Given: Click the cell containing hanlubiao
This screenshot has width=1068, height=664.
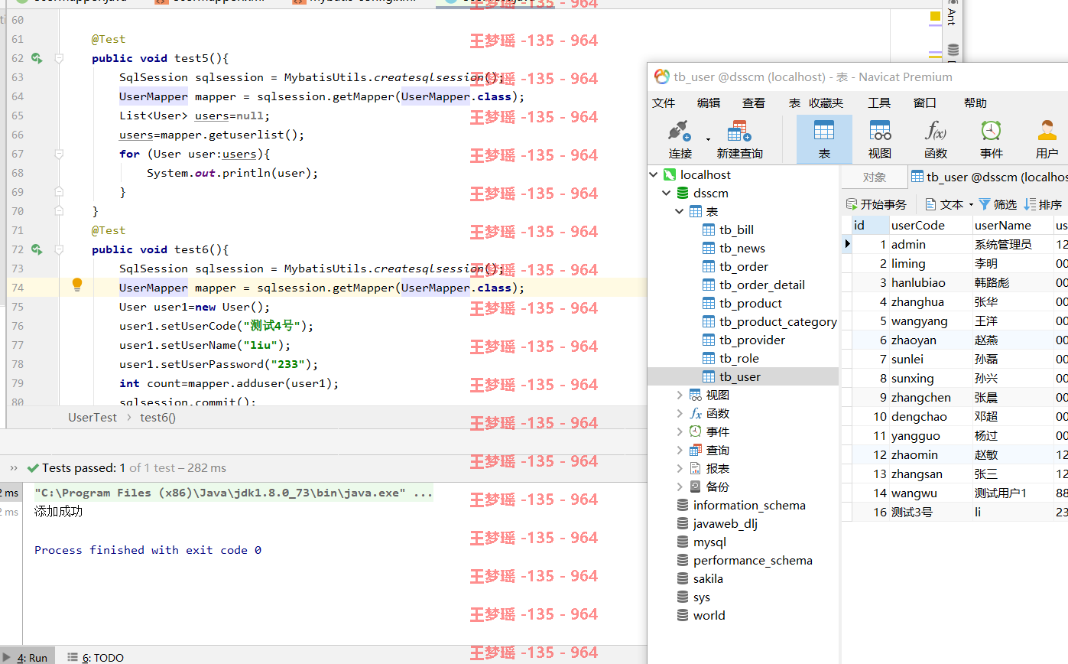Looking at the screenshot, I should click(x=930, y=282).
